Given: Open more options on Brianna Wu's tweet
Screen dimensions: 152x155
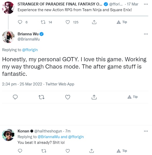Looking at the screenshot, I should point(146,34).
